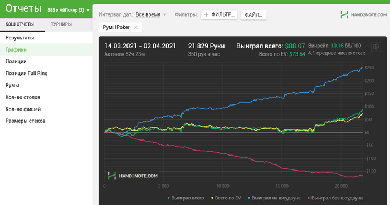Open Размеры стеков report
390x205 pixels.
pos(46,121)
